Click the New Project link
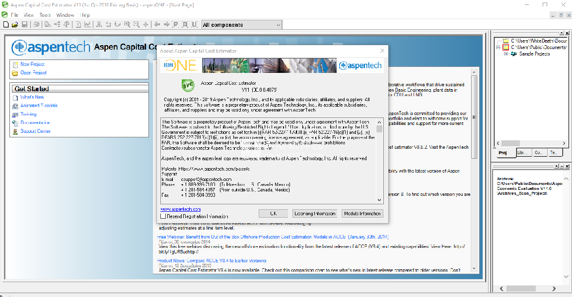The width and height of the screenshot is (572, 297). click(x=32, y=64)
